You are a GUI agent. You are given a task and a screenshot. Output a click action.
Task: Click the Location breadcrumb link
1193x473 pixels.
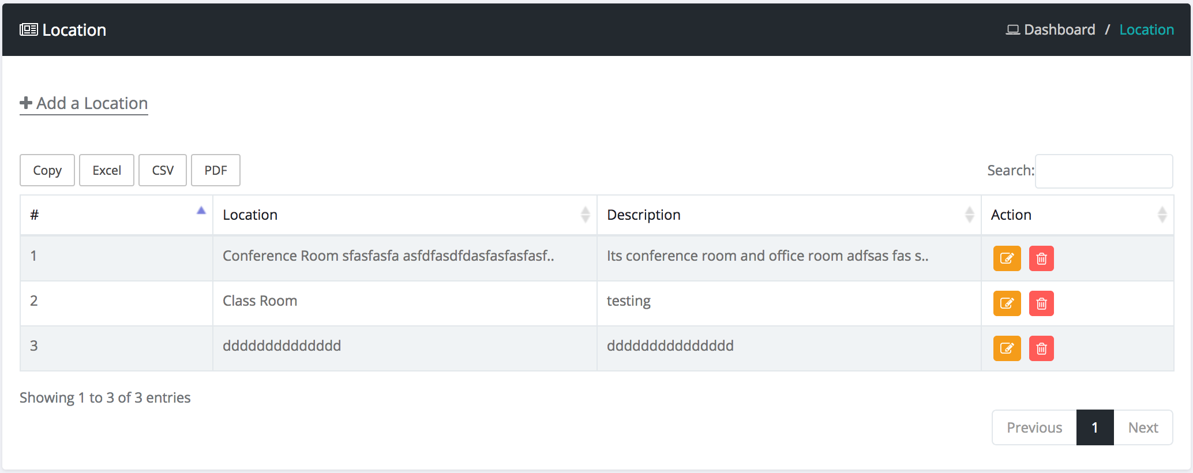1146,30
